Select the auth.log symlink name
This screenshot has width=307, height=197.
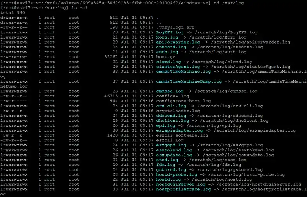click(167, 52)
